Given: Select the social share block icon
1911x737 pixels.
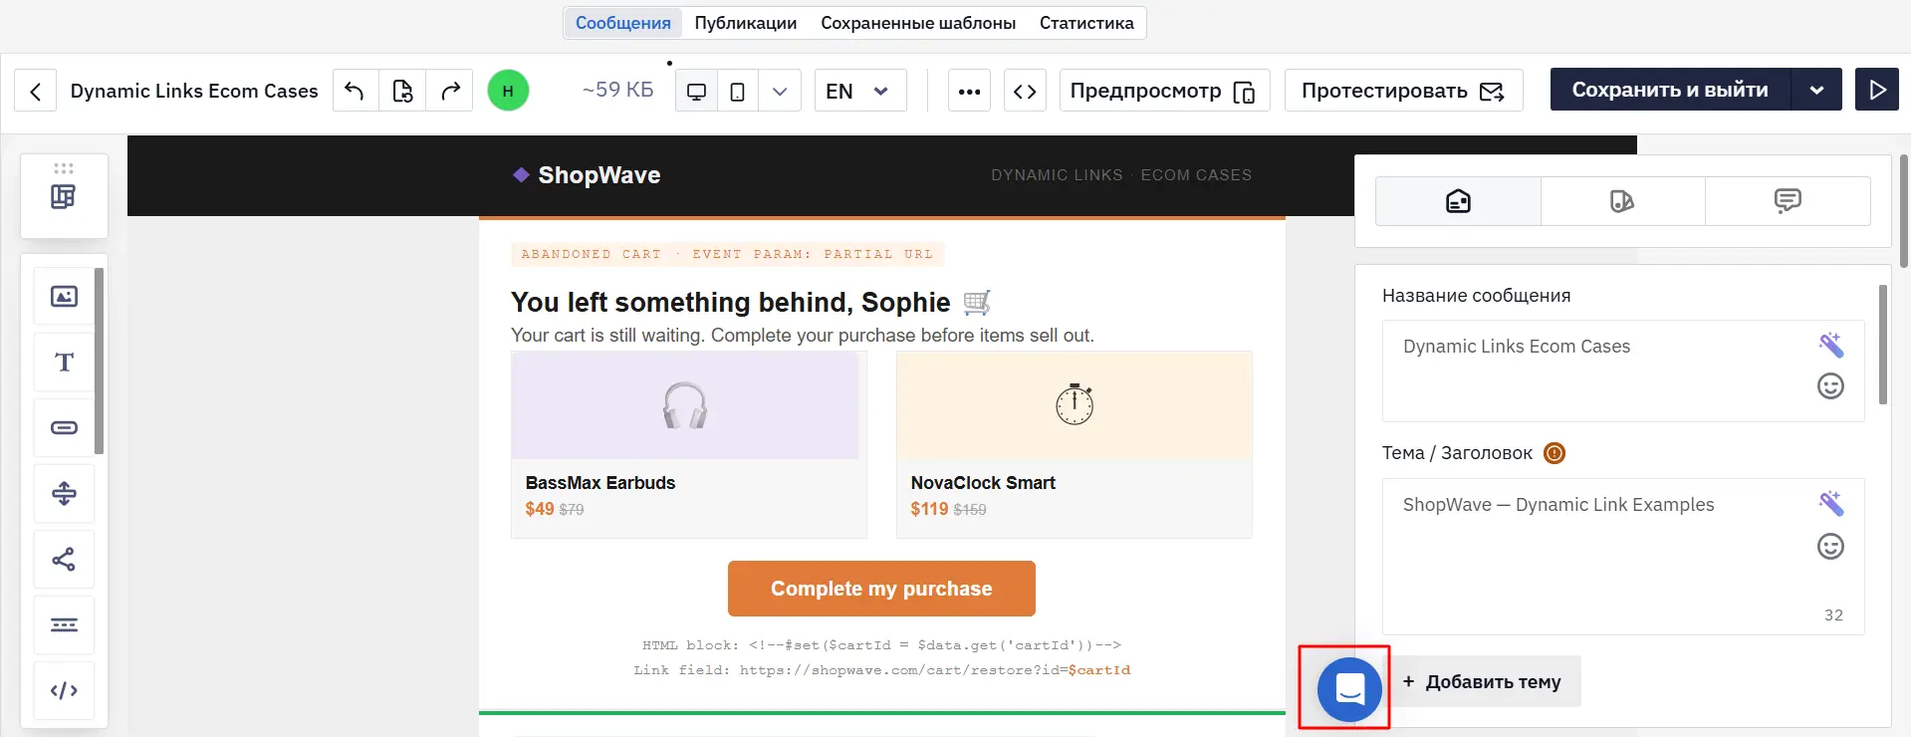Looking at the screenshot, I should 64,559.
